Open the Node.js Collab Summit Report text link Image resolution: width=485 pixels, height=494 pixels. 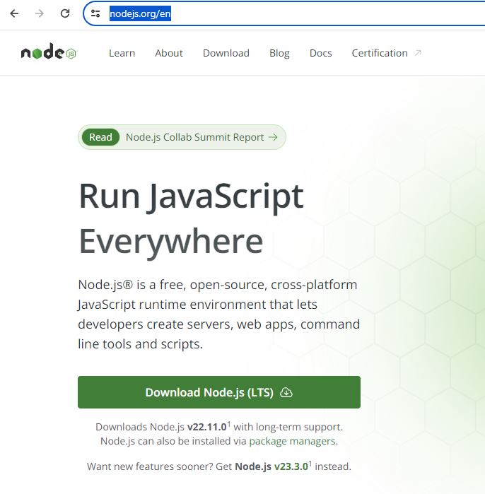tap(194, 138)
